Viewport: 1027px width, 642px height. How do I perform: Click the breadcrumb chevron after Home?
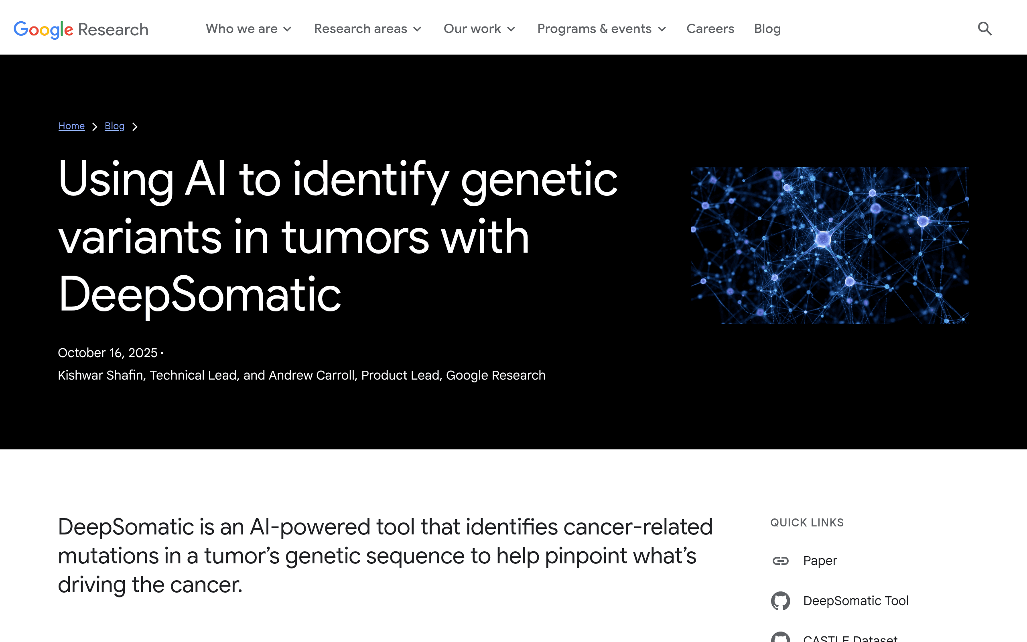coord(95,126)
